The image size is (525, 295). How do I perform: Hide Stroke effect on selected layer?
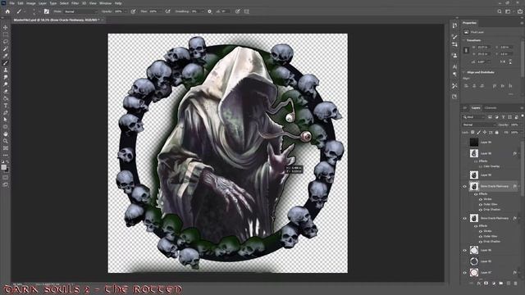click(481, 199)
